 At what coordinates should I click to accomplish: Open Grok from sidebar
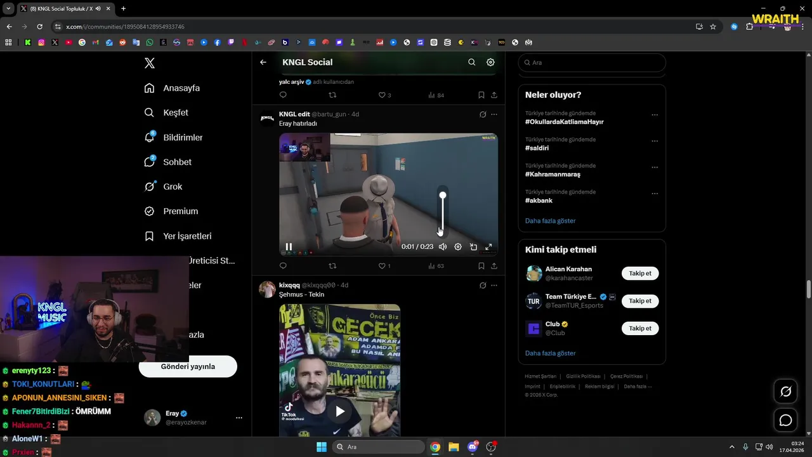click(x=163, y=187)
